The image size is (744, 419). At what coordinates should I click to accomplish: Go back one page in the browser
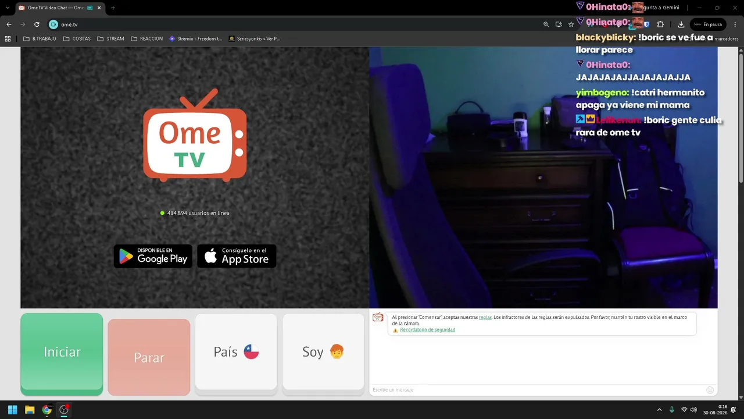coord(9,24)
